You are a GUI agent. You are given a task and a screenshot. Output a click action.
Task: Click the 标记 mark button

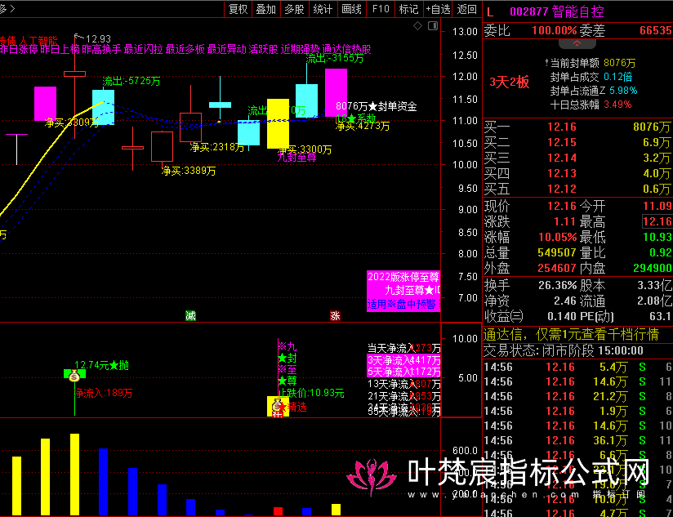pos(408,9)
